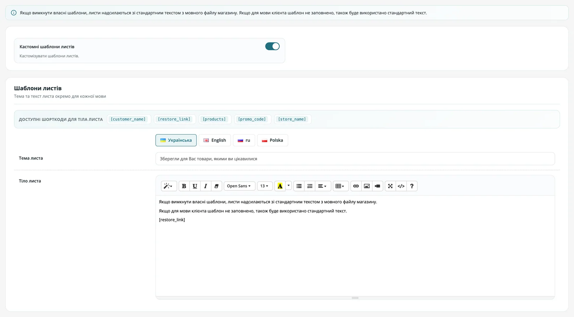Click the [products] shortcode
The width and height of the screenshot is (574, 317).
tap(214, 119)
